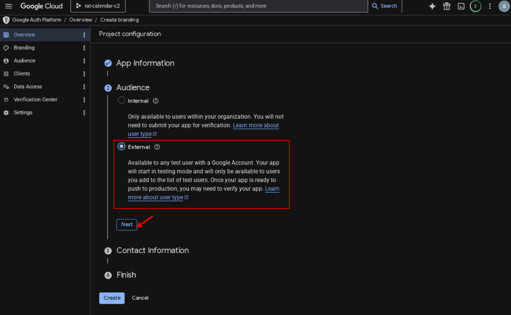Click the Cancel button
The width and height of the screenshot is (511, 315).
point(140,298)
